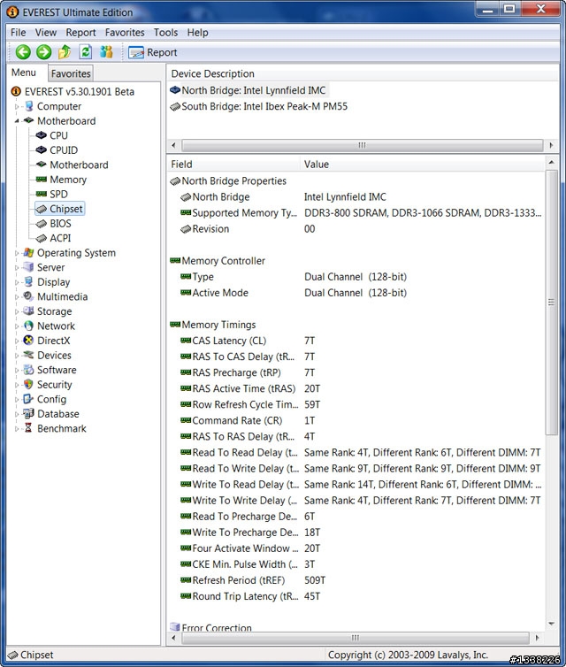The image size is (566, 667).
Task: Click the Network globe icon
Action: [x=28, y=326]
